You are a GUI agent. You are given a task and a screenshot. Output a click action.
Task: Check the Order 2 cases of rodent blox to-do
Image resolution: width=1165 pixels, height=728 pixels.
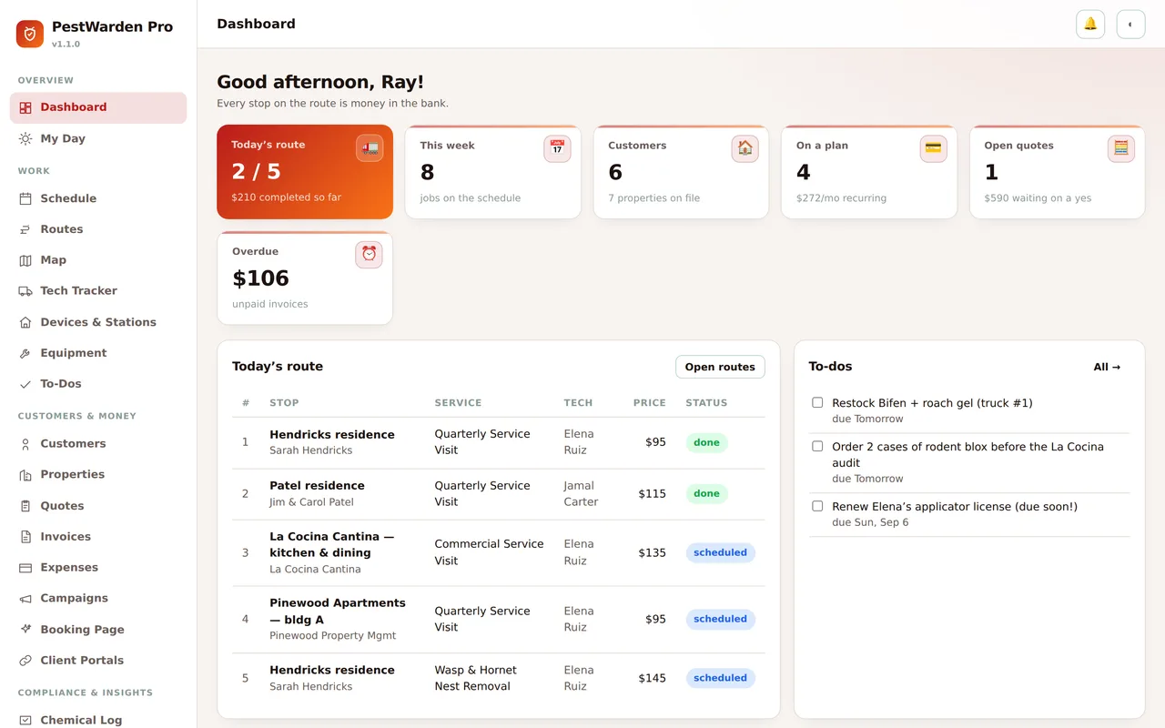(817, 446)
